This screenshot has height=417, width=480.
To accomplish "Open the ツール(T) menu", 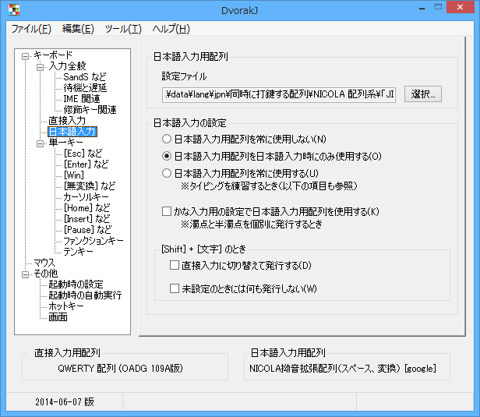I will click(x=124, y=29).
